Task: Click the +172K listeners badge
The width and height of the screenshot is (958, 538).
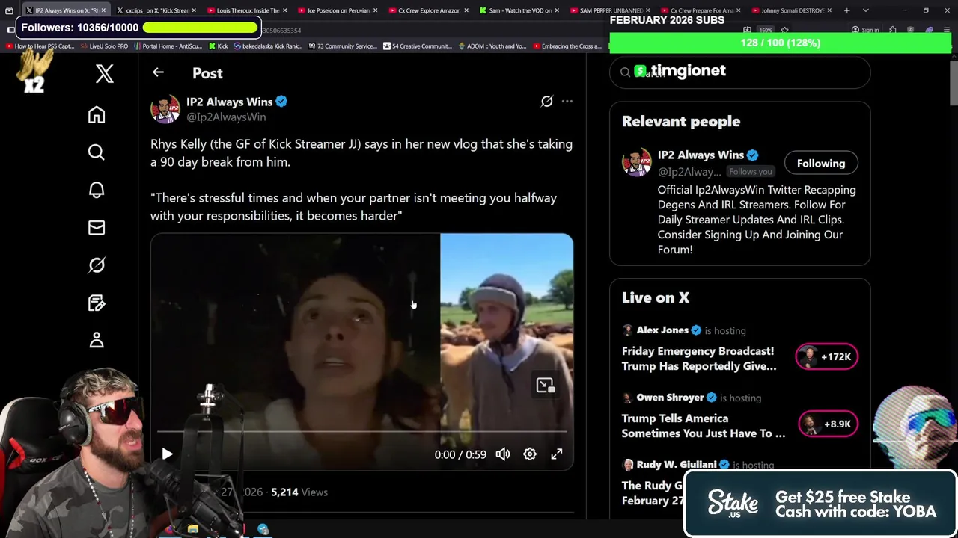Action: [827, 356]
